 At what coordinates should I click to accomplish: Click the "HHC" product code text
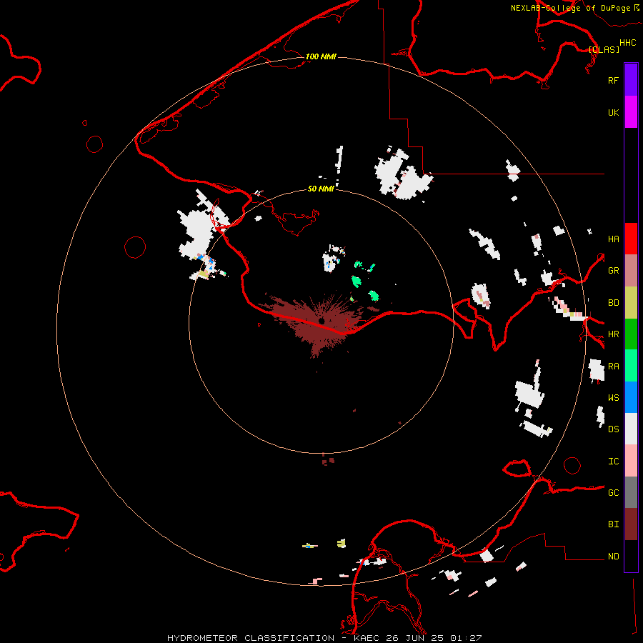pyautogui.click(x=628, y=43)
